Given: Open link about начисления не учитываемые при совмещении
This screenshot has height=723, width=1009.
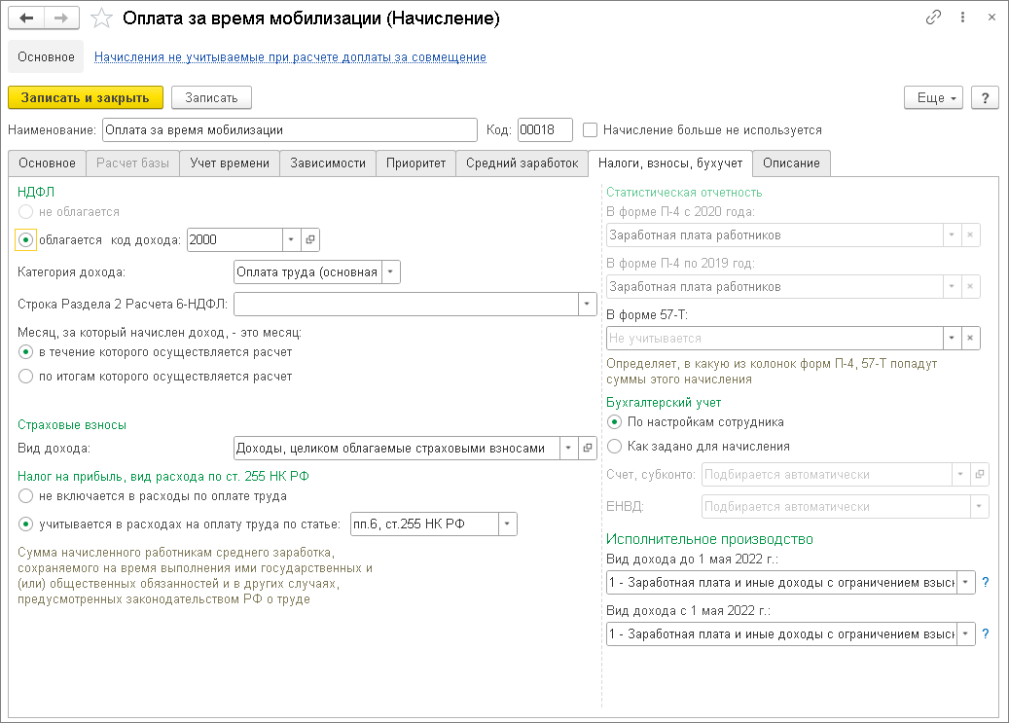Looking at the screenshot, I should [x=290, y=56].
